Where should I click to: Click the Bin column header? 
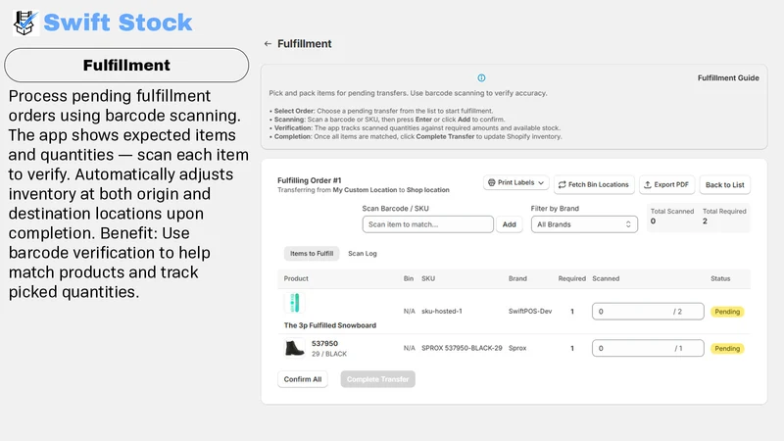(x=409, y=278)
